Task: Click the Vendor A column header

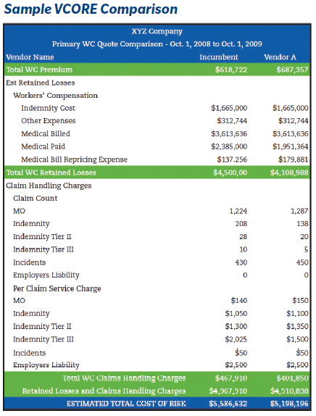Action: pyautogui.click(x=280, y=57)
